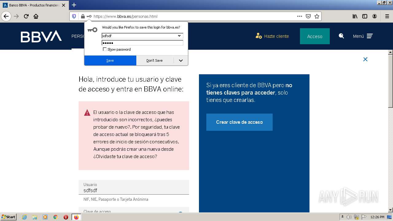This screenshot has width=393, height=221.
Task: Open the Windows Start menu
Action: tap(9, 217)
